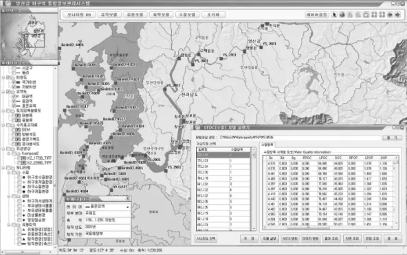Click the first of the two grid icons in the toolbar
Viewport: 407px width, 255px height.
click(x=374, y=15)
